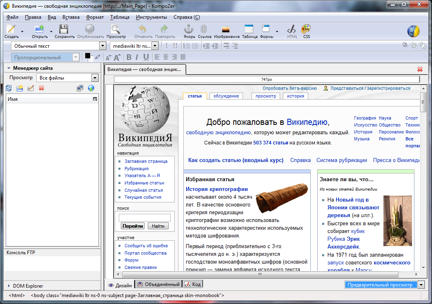Click the bulleted list icon

click(195, 46)
